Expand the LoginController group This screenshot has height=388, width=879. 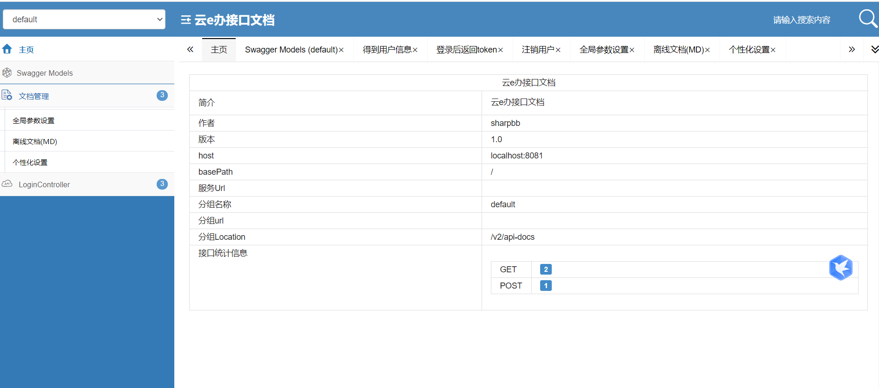[x=87, y=184]
